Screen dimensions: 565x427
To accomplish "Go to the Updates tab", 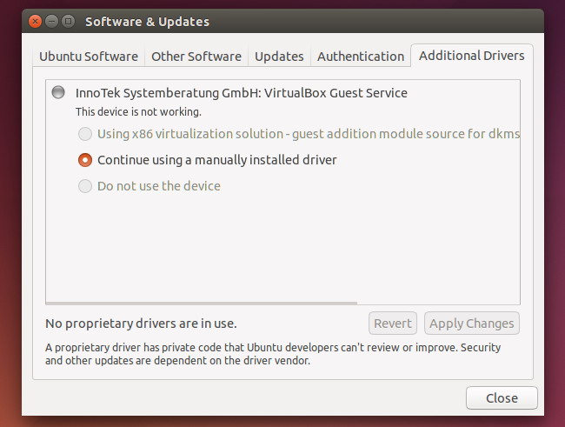I will pos(279,57).
